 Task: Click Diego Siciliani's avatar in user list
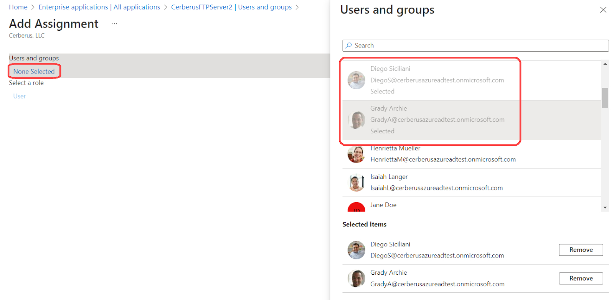(x=356, y=80)
